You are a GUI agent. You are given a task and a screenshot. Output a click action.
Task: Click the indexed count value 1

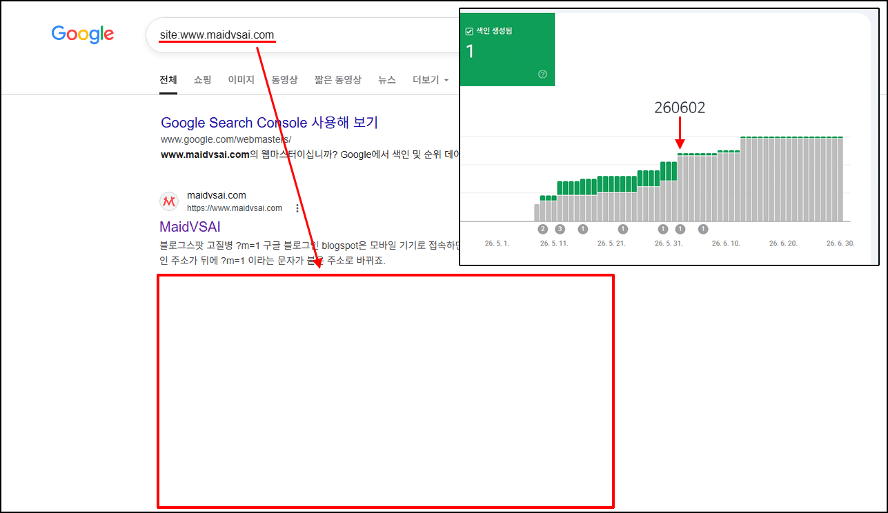click(x=471, y=52)
